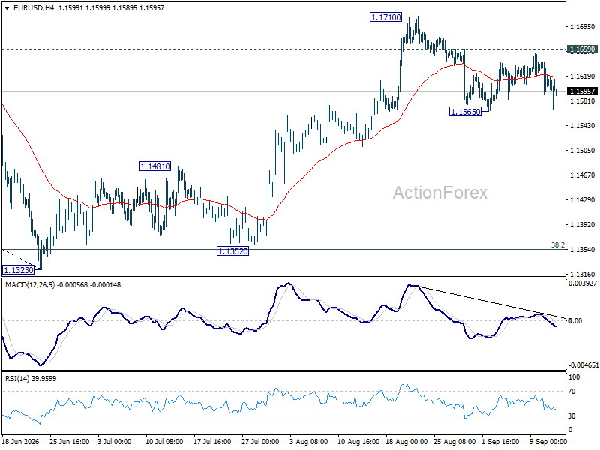Click the 1.16590 level tag on the price axis

[582, 49]
